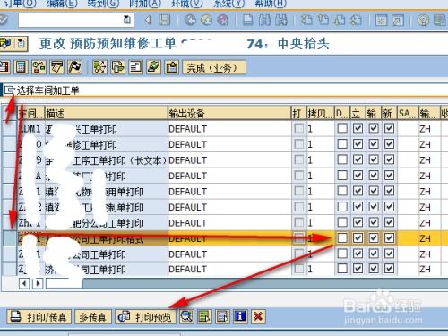Click the 拷贝 column header
Viewport: 448px width, 336px height.
click(x=320, y=113)
